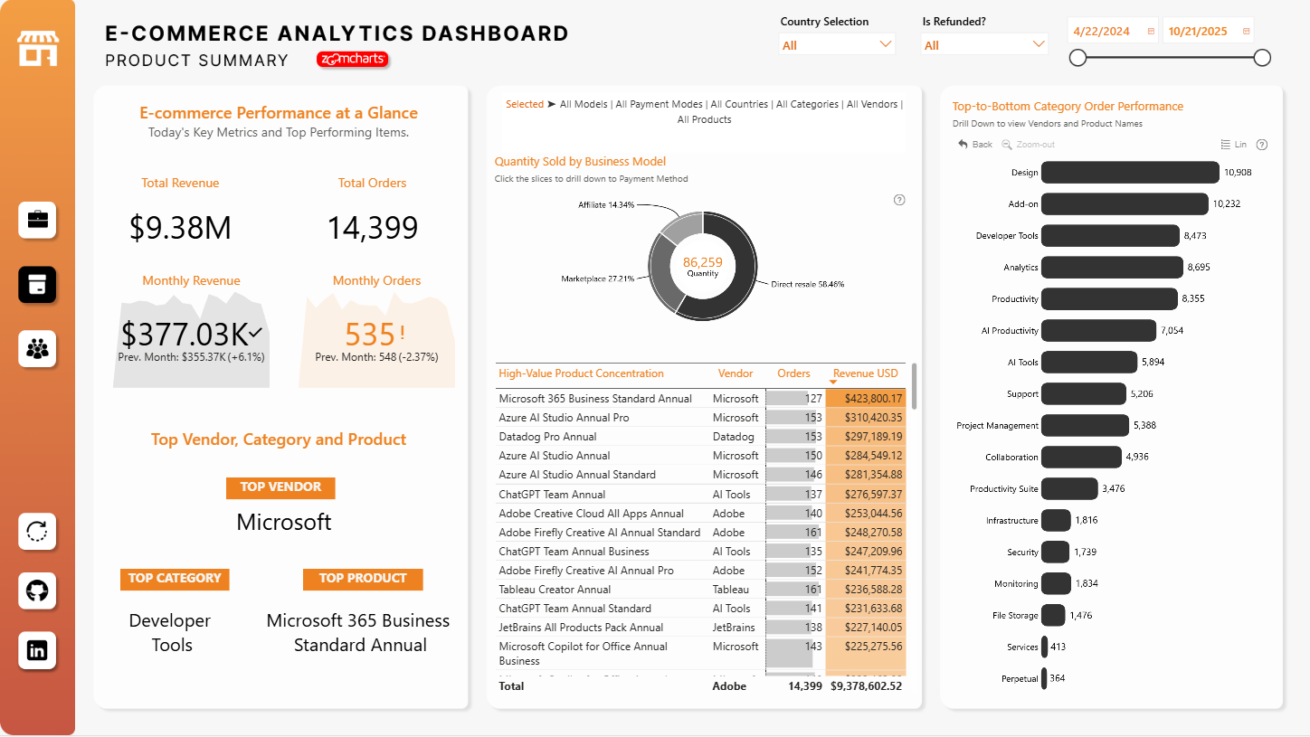
Task: Click the Monthly Orders value 535
Action: [370, 335]
